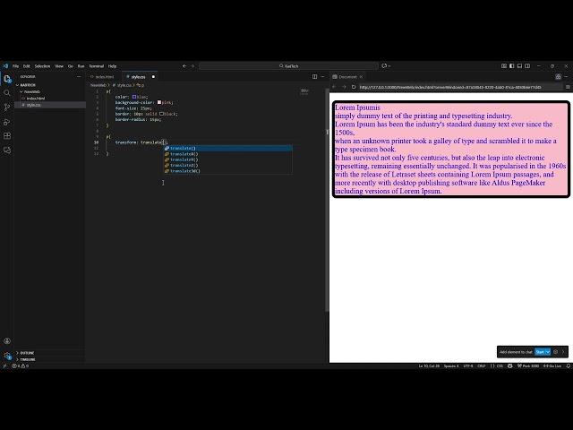The image size is (573, 430).
Task: Click the VS Code logo icon
Action: click(x=5, y=65)
